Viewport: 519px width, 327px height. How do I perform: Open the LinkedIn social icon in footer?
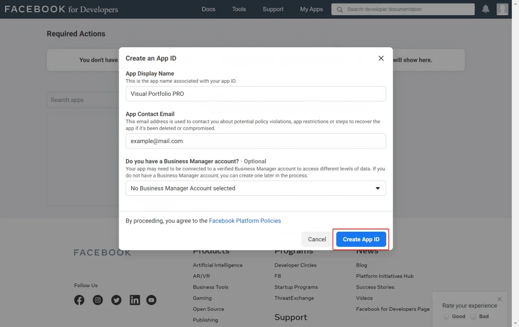(135, 300)
